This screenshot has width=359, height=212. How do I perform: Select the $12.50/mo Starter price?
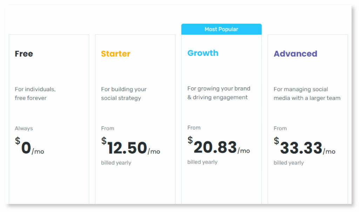coord(130,148)
